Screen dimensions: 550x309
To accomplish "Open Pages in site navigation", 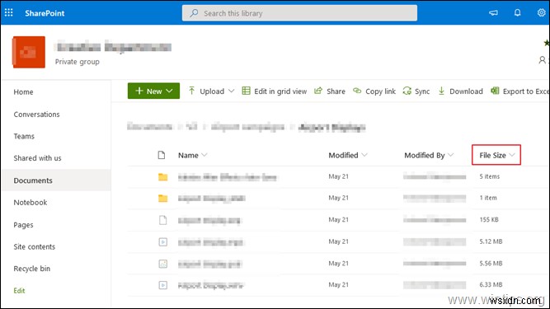I will 24,225.
